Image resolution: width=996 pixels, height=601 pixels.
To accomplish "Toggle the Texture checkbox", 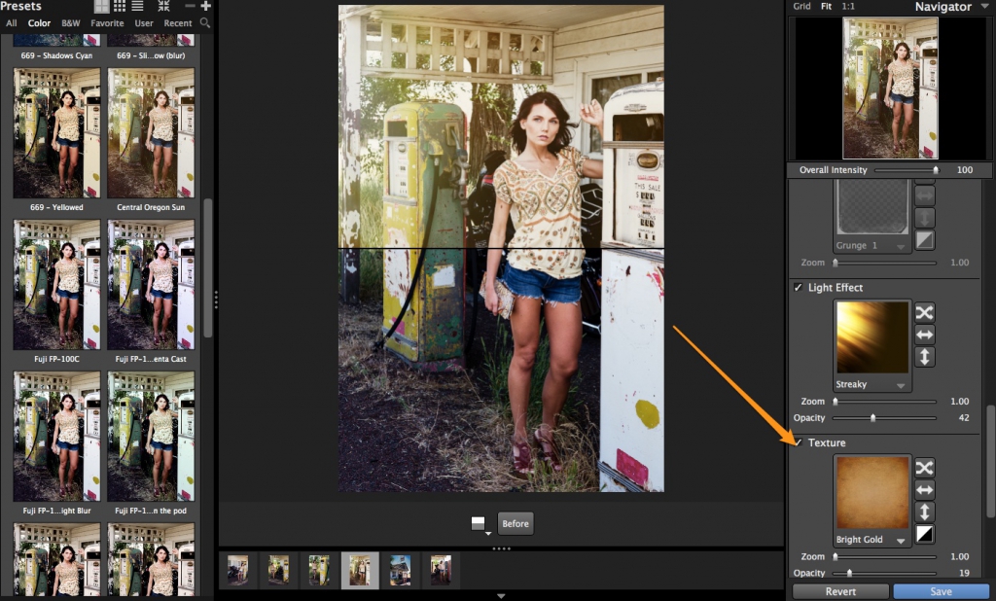I will [x=798, y=442].
